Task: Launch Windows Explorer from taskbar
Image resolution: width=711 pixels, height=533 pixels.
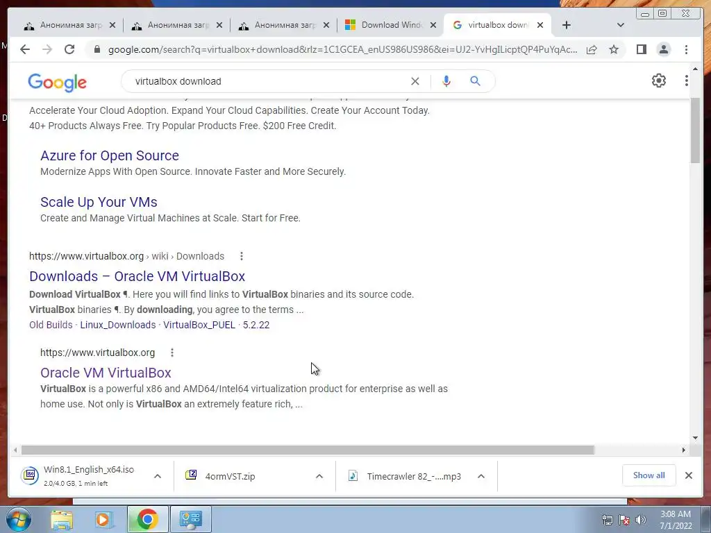Action: (62, 519)
